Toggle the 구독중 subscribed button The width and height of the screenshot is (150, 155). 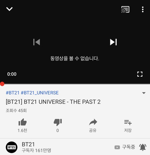[125, 147]
